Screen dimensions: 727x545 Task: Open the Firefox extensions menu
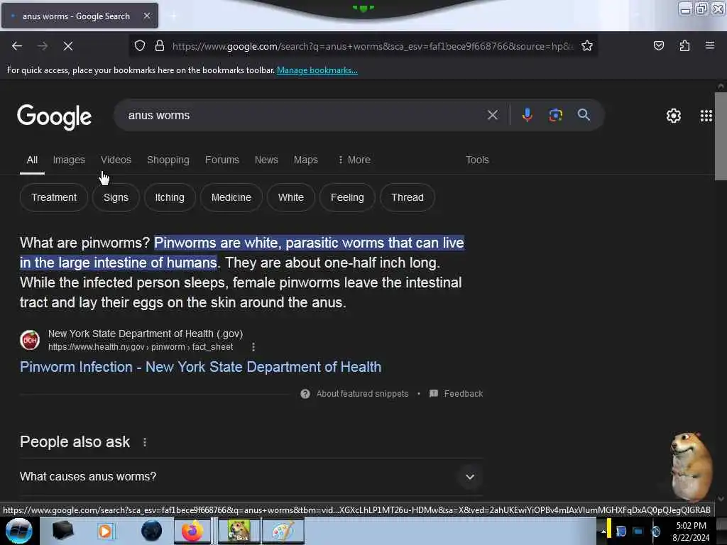coord(684,45)
